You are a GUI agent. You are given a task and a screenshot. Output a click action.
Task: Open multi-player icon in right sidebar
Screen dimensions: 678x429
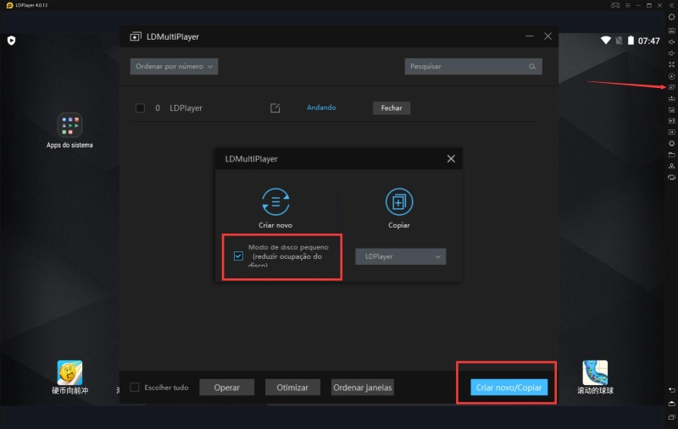click(x=671, y=87)
